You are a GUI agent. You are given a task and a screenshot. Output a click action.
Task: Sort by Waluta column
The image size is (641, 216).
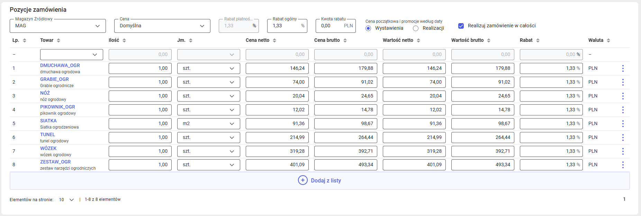pyautogui.click(x=608, y=40)
